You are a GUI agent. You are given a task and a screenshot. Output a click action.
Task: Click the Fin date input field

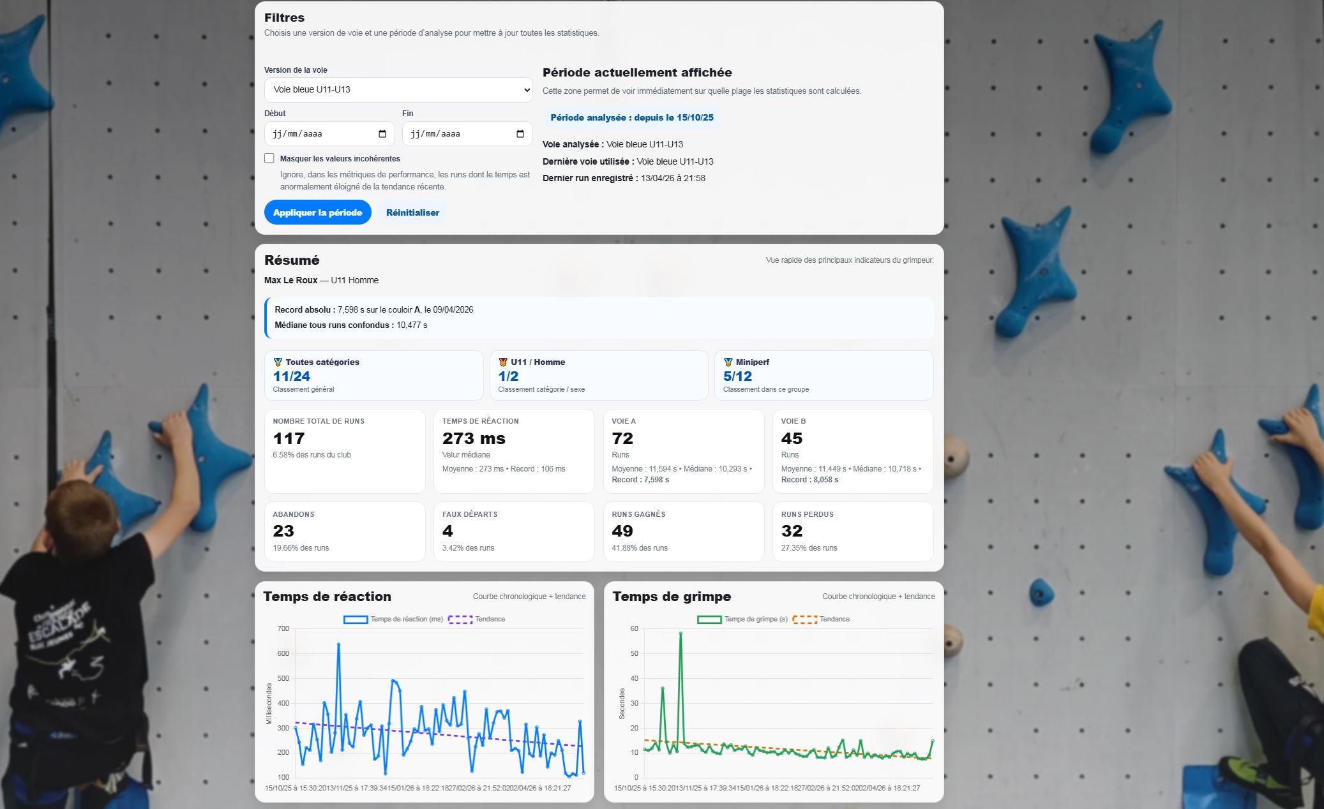click(x=457, y=134)
